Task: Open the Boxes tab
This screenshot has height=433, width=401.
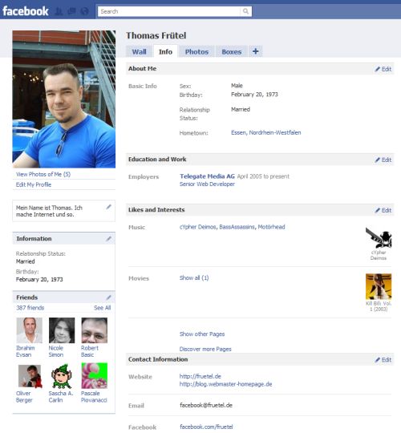Action: point(232,51)
